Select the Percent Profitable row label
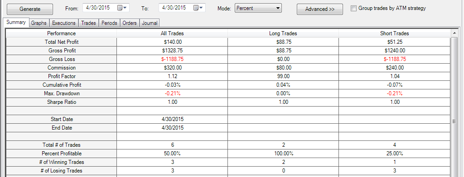This screenshot has width=464, height=177. coord(61,154)
